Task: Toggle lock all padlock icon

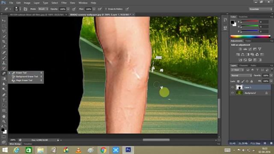Action: [252, 81]
